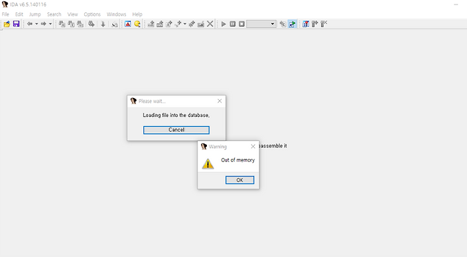Click the purple save floppy disk icon
Screen dimensions: 467x257
pos(16,24)
